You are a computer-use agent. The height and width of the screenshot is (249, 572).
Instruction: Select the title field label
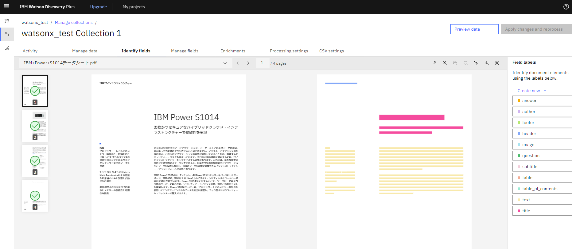542,211
